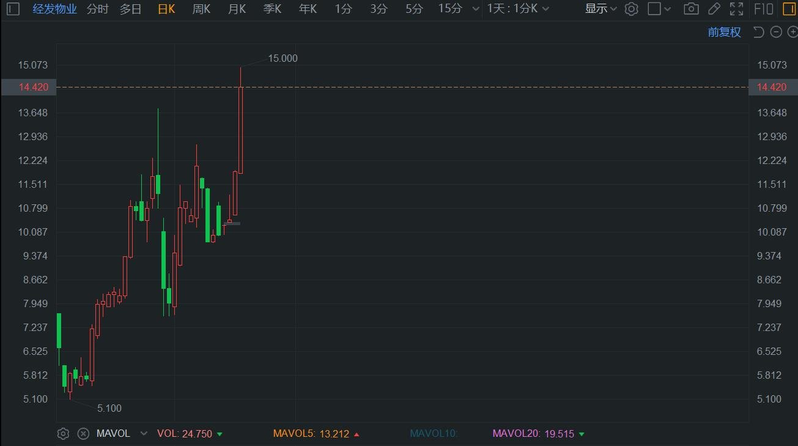The image size is (798, 446).
Task: Zoom in the chart with plus icon
Action: point(792,32)
